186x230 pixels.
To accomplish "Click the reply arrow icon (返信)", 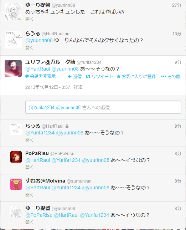I will pyautogui.click(x=70, y=77).
